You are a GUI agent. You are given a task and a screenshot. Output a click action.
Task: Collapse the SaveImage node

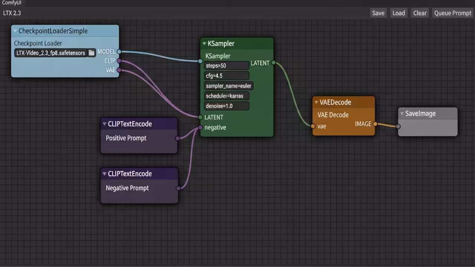(x=402, y=114)
